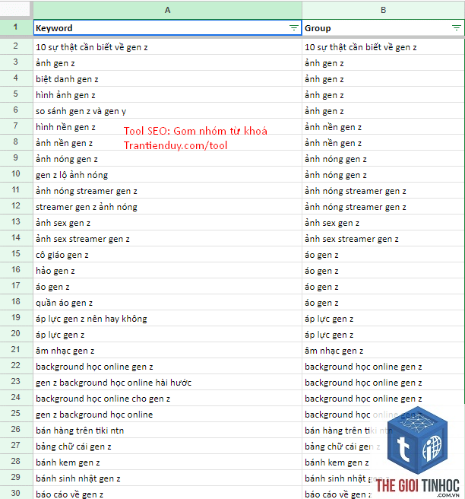Select the Keyword header cell
This screenshot has width=465, height=499.
point(167,28)
